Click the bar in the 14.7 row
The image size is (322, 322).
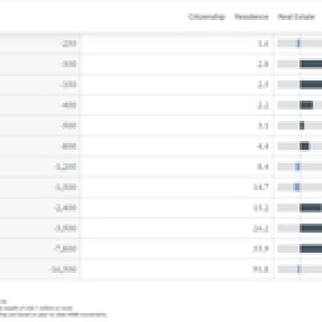pyautogui.click(x=296, y=187)
